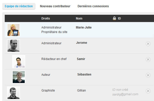Open Marie-Julie's name link
The image size is (154, 101).
[x=84, y=27]
